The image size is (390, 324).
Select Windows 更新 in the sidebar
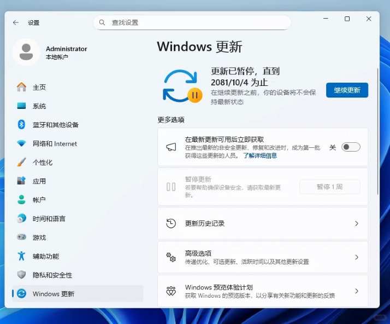pos(78,293)
